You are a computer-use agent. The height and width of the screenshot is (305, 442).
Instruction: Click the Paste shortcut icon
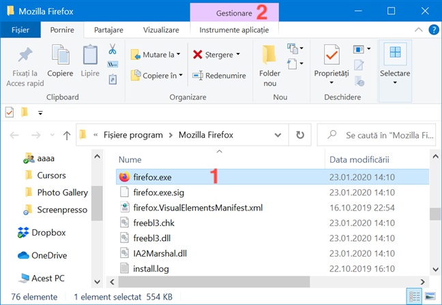[113, 80]
